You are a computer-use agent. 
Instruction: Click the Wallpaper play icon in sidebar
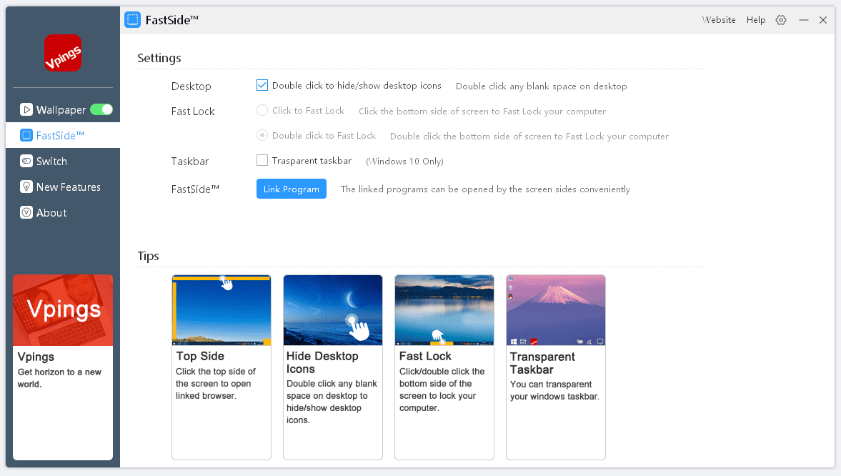[x=26, y=109]
